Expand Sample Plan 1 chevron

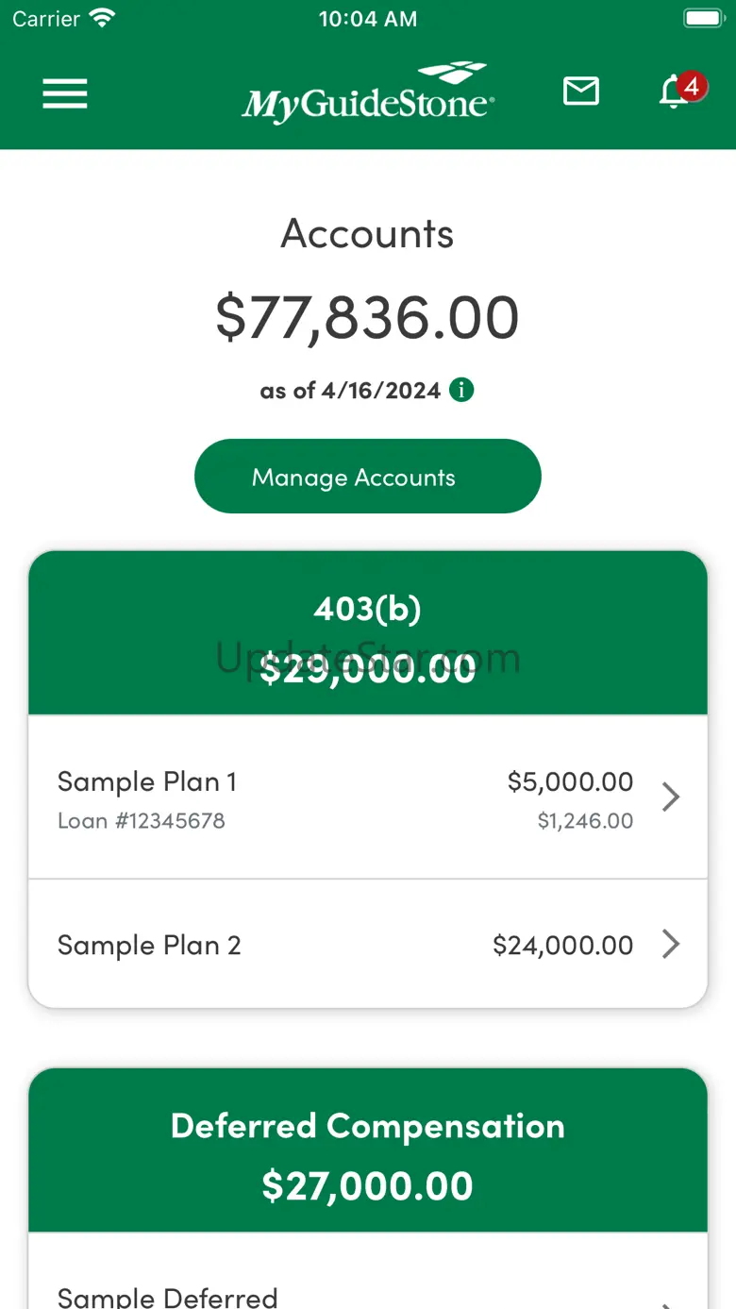(x=670, y=797)
